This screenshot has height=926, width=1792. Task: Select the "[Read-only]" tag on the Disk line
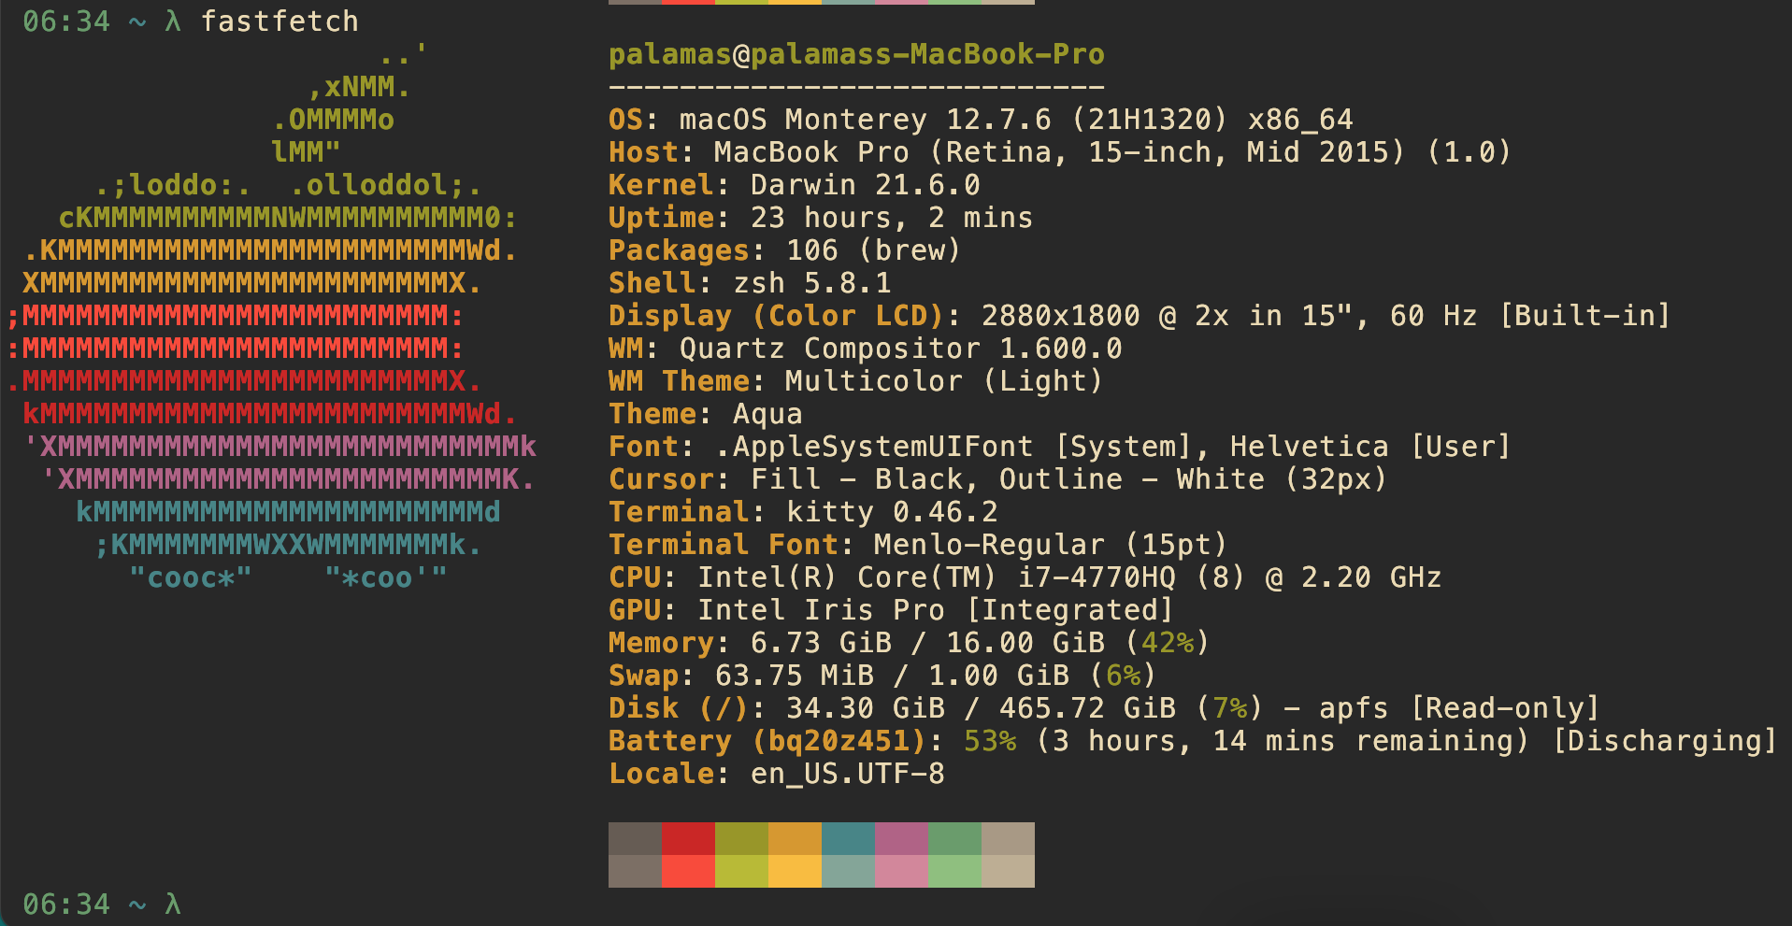pyautogui.click(x=1505, y=708)
